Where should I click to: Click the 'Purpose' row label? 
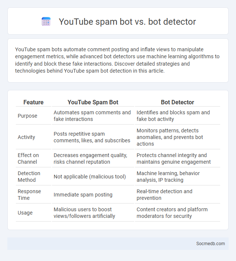coord(28,116)
